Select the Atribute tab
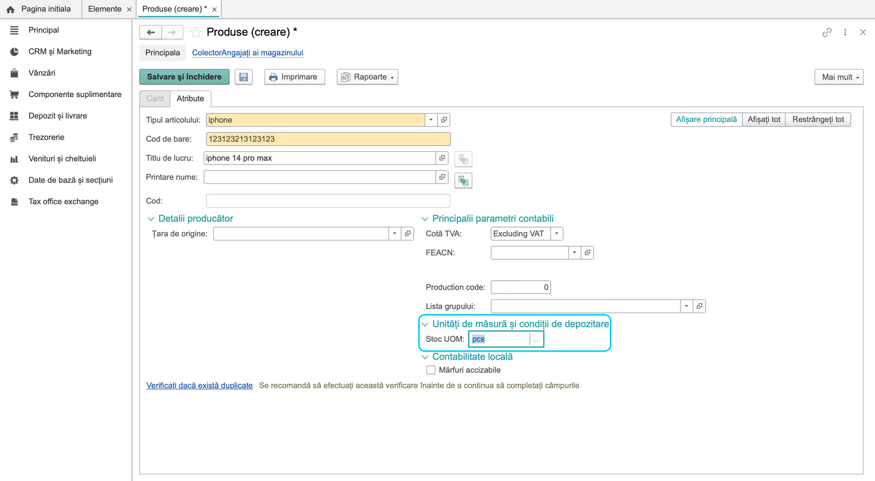The height and width of the screenshot is (481, 875). [x=190, y=98]
